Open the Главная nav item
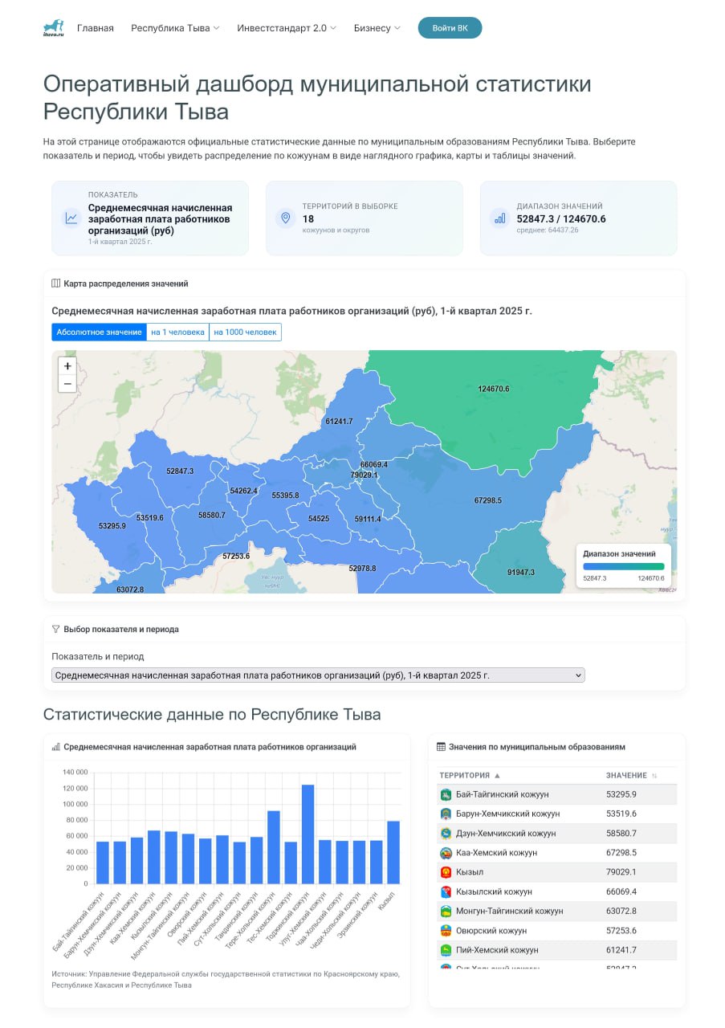 pos(96,28)
